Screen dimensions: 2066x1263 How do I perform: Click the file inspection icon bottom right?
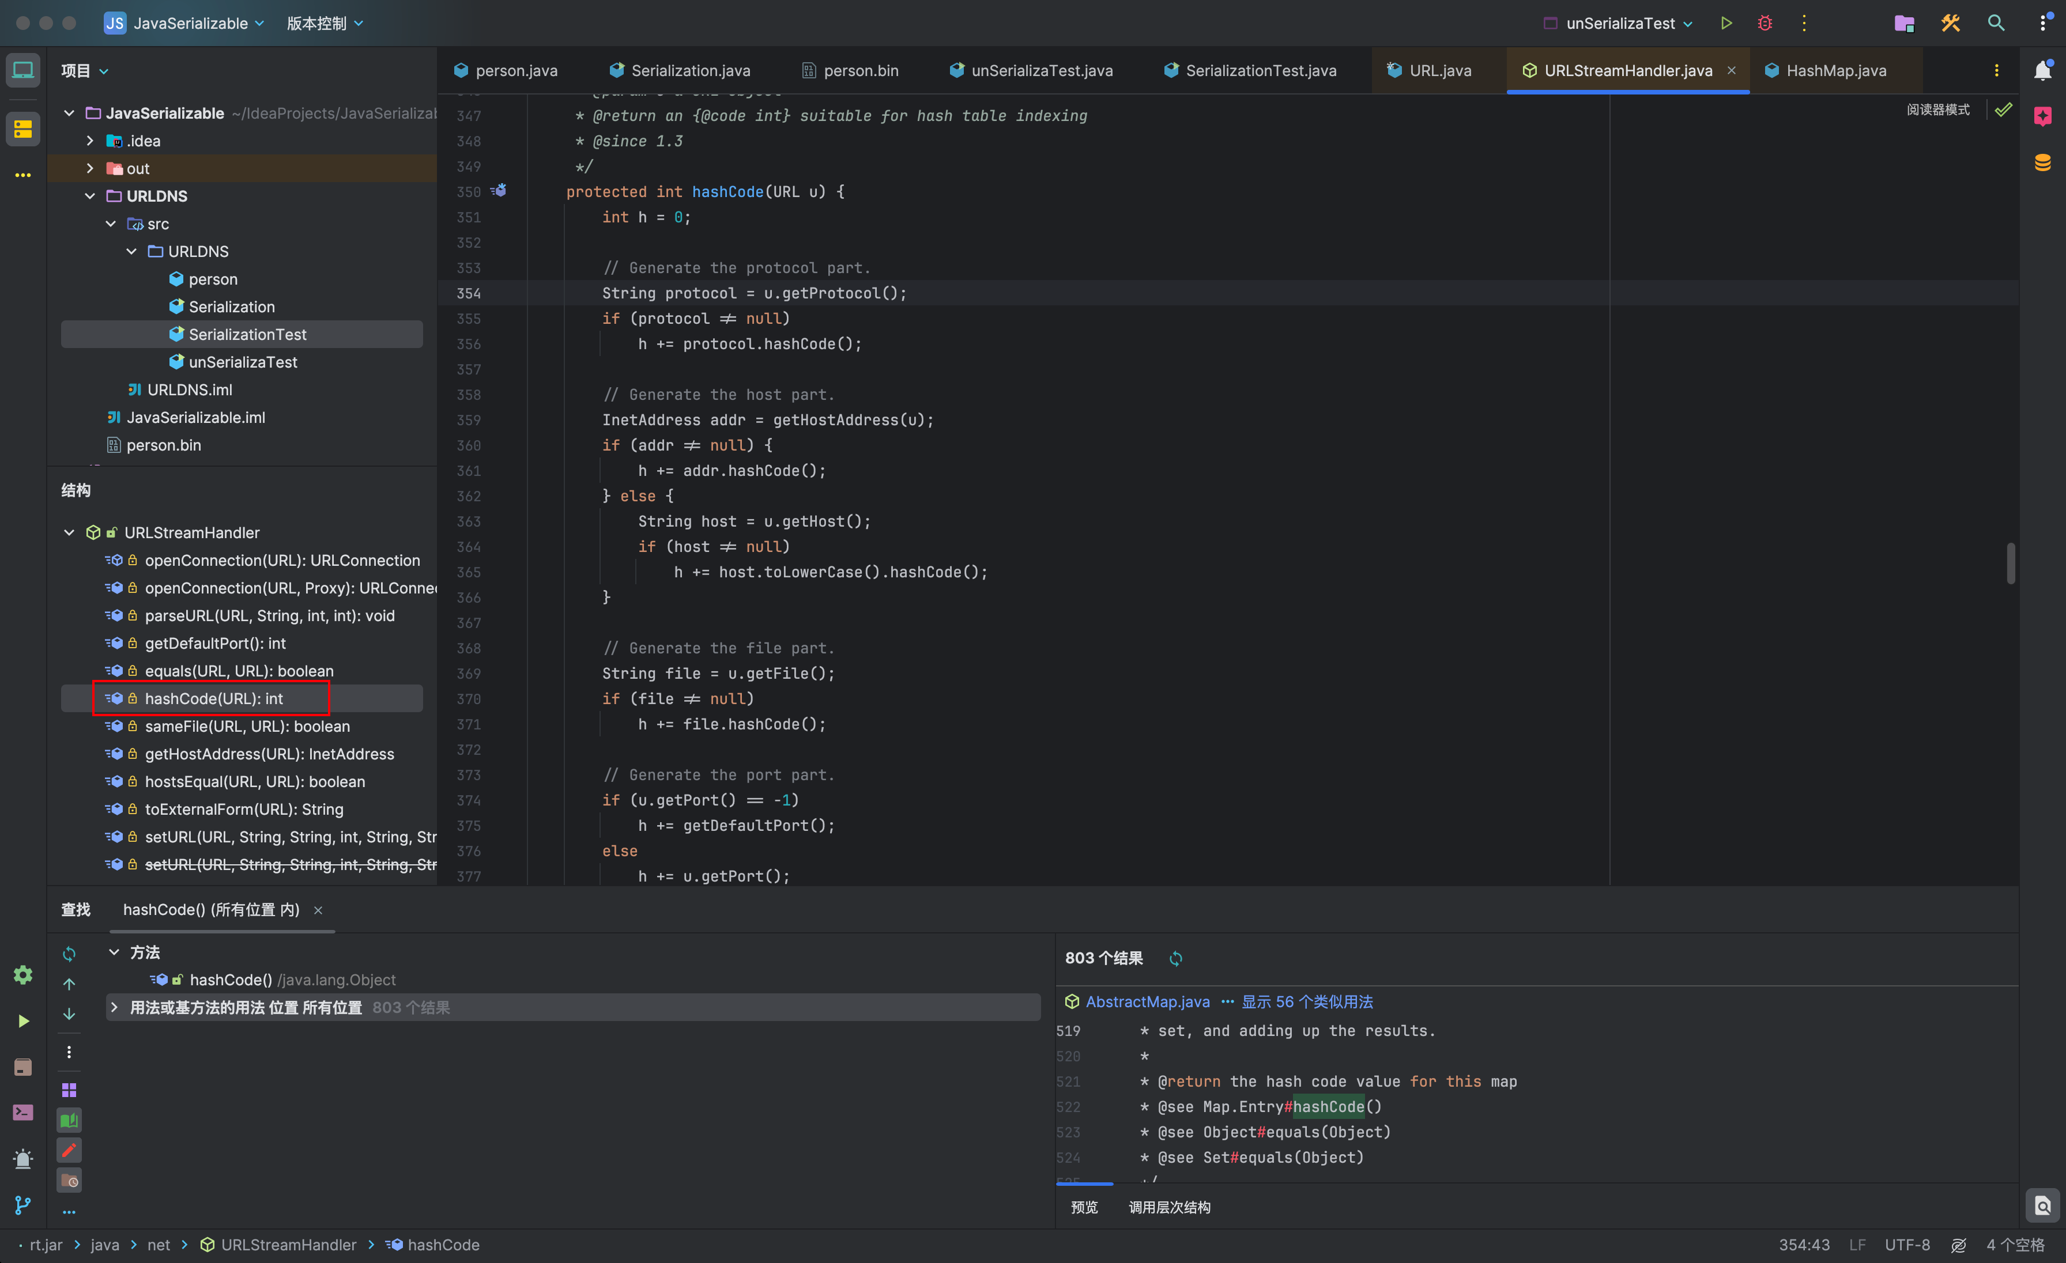(2042, 1206)
